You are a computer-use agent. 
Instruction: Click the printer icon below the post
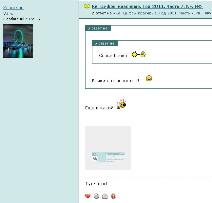[x=96, y=196]
